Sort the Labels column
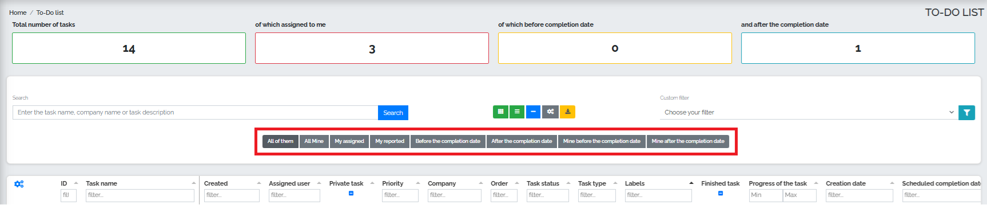987x205 pixels. point(691,183)
